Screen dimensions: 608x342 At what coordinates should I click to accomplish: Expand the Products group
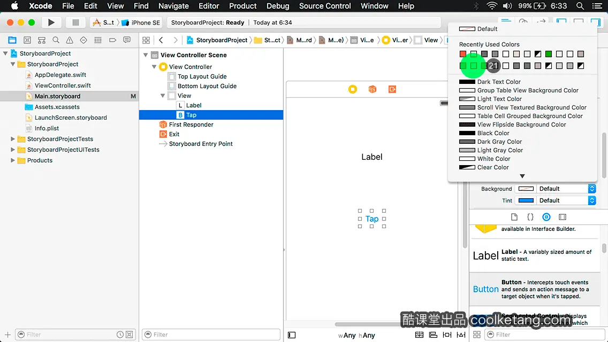point(13,160)
